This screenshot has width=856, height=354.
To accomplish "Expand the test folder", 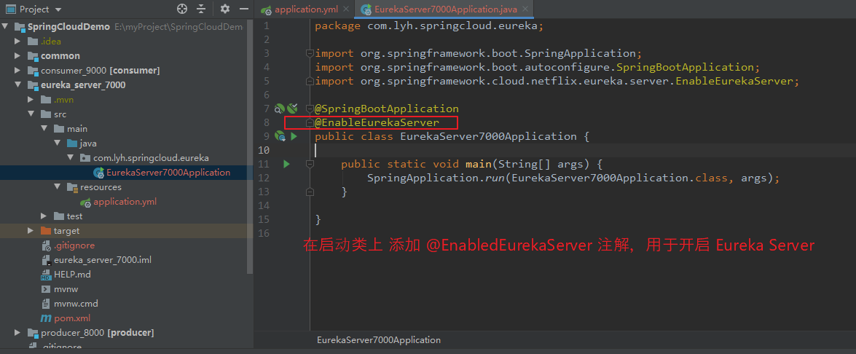I will 44,216.
